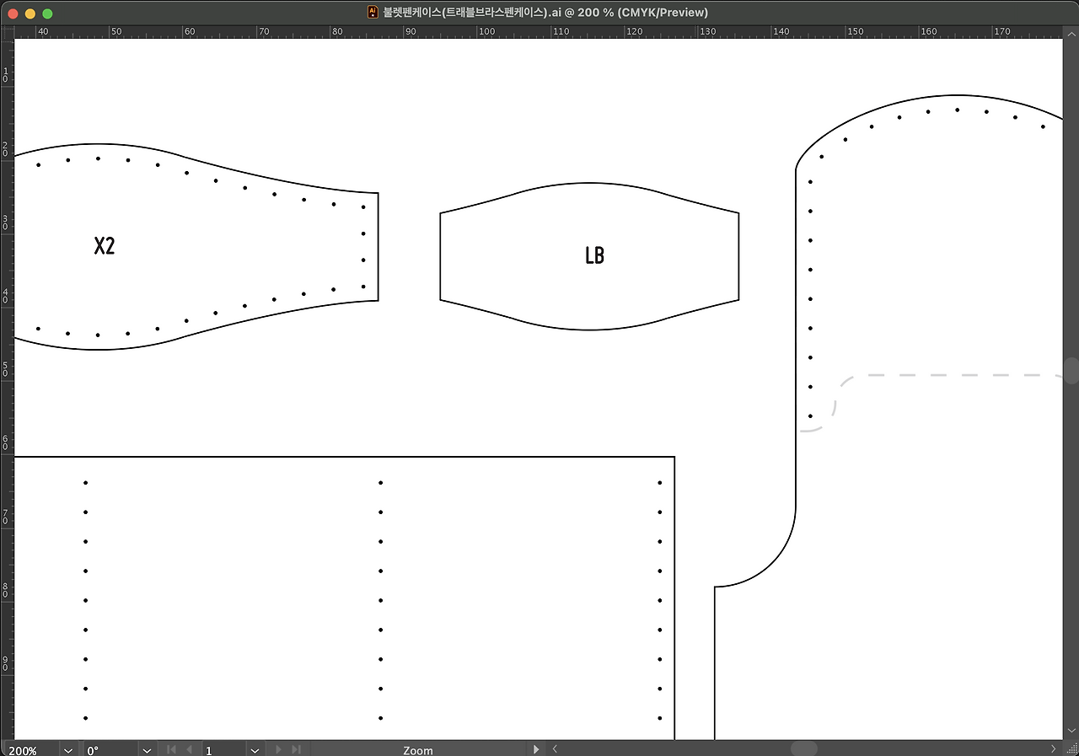The width and height of the screenshot is (1079, 756).
Task: Click the ruler origin corner box
Action: [x=8, y=32]
